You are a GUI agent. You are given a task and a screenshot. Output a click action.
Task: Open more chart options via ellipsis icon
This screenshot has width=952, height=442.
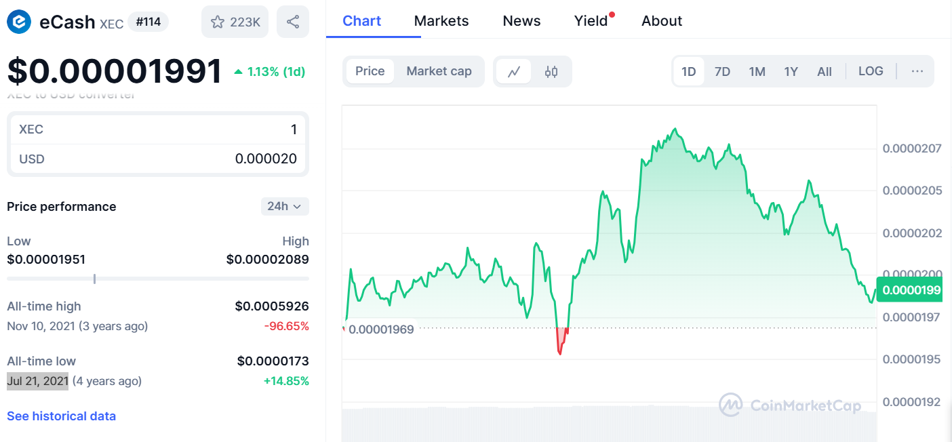(917, 71)
